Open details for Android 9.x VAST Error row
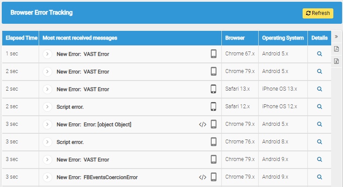The width and height of the screenshot is (343, 187). (319, 159)
